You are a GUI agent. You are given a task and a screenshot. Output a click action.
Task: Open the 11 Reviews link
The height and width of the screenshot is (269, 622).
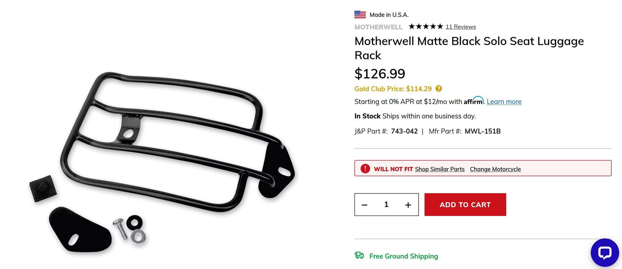[461, 27]
